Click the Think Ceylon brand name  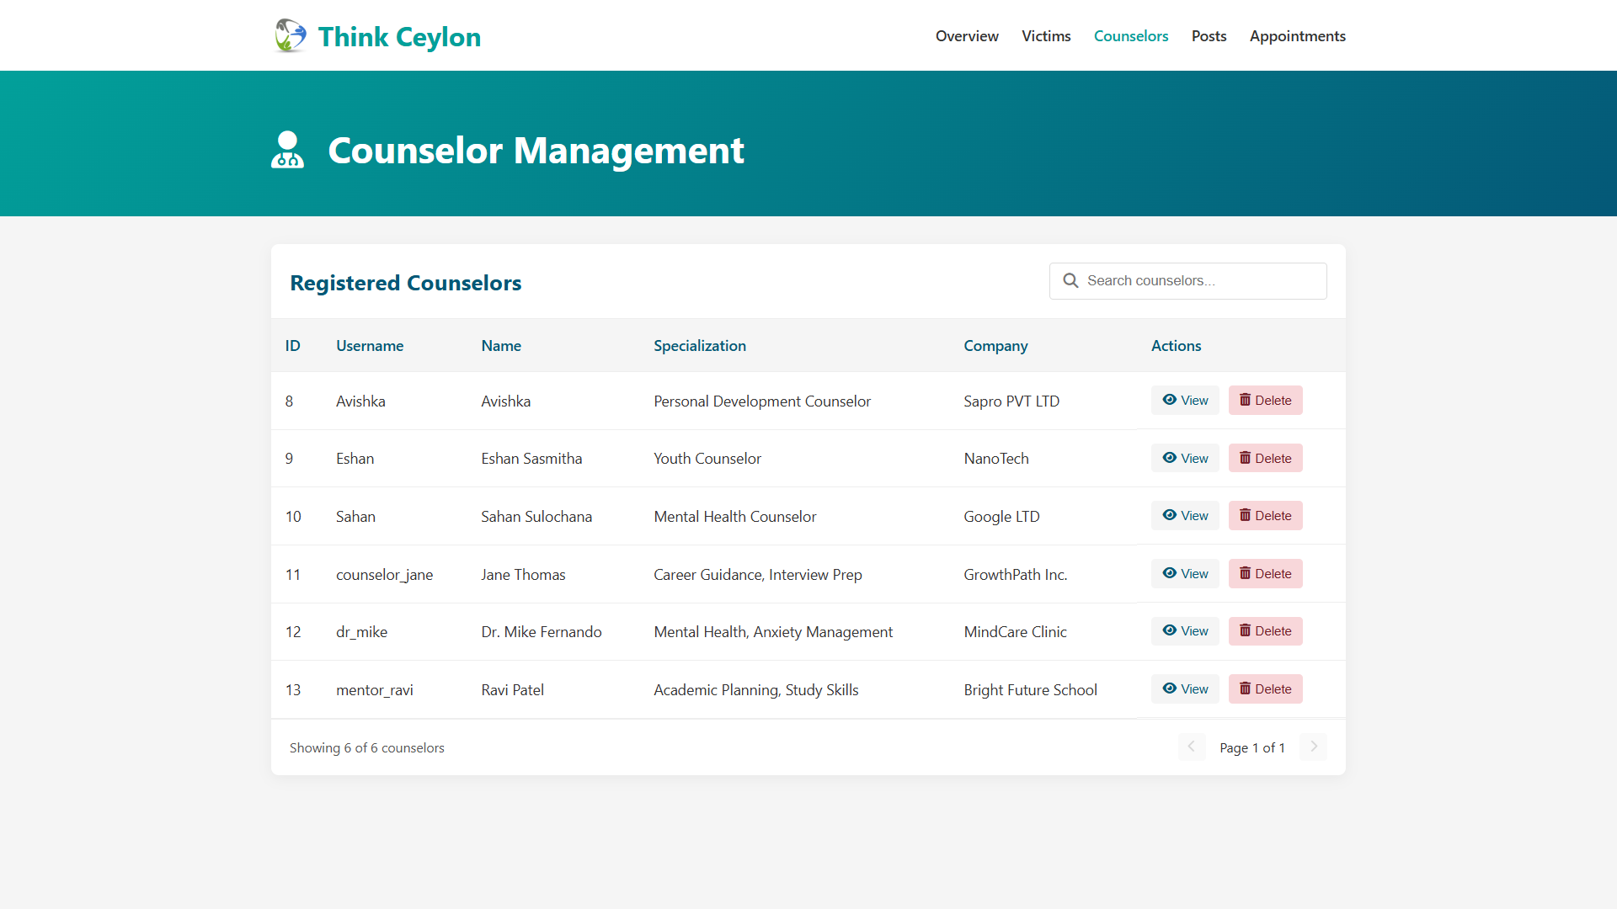tap(399, 37)
